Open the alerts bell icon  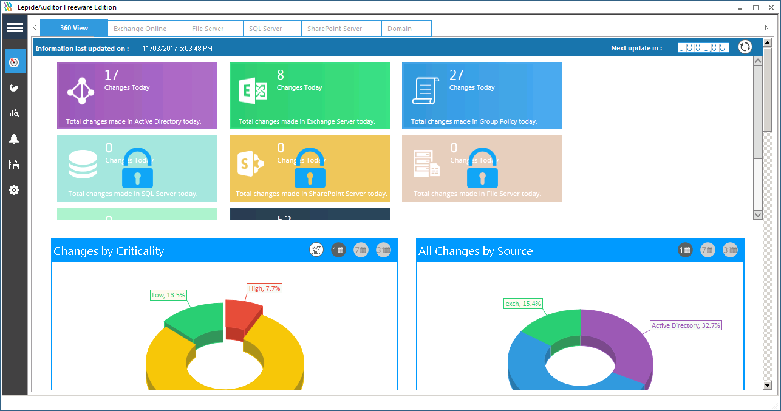[15, 139]
